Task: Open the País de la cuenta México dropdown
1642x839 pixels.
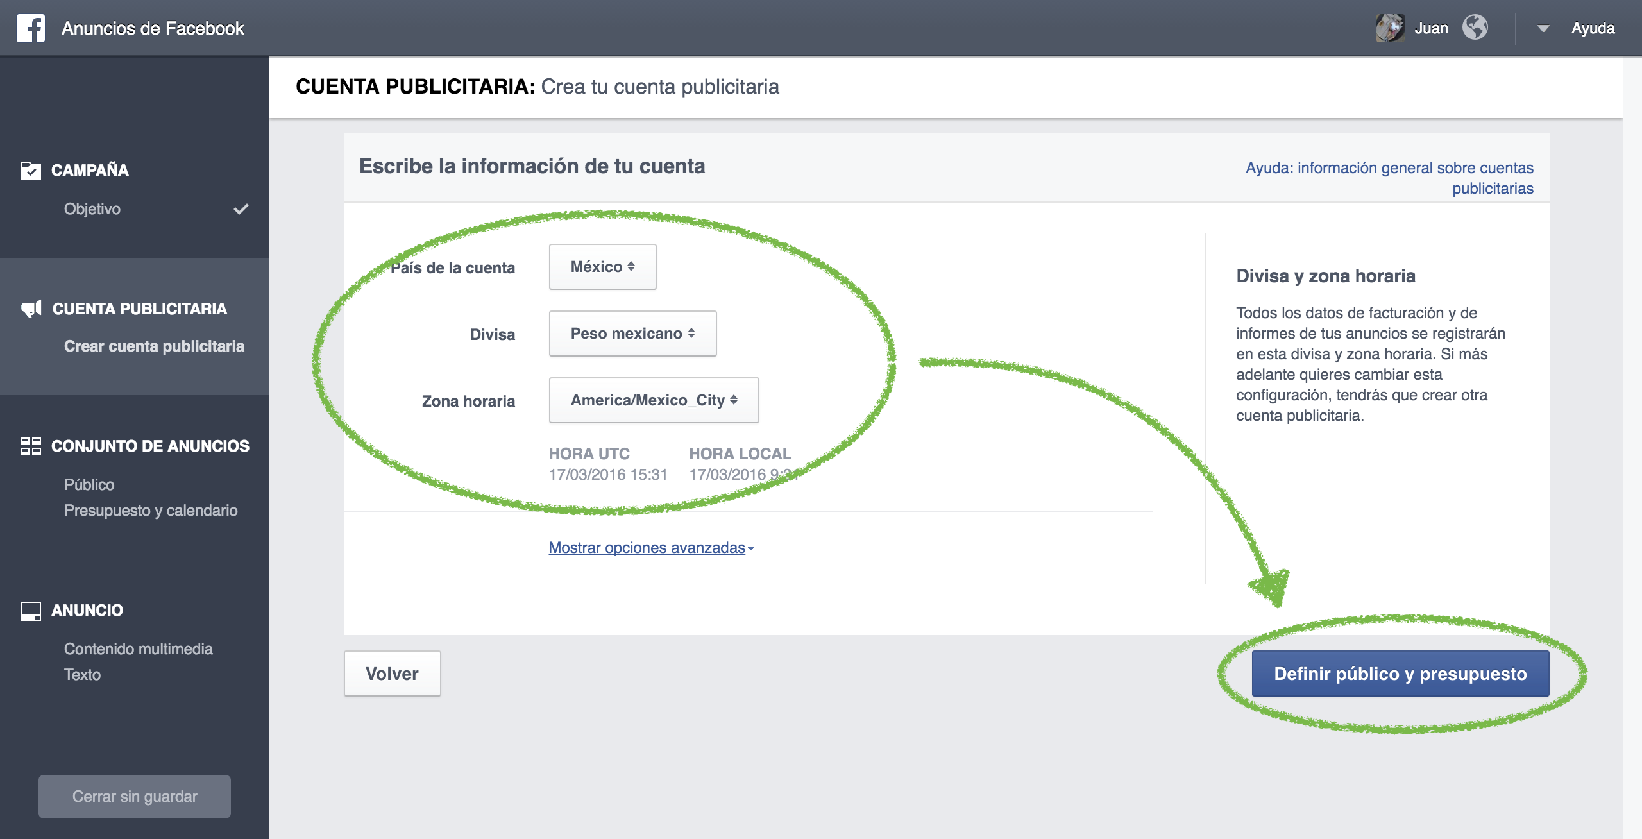Action: coord(603,267)
